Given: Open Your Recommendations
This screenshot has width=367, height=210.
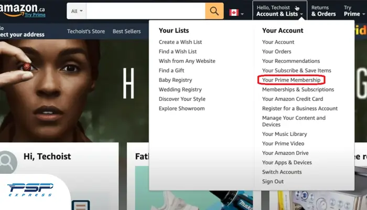Looking at the screenshot, I should tap(291, 61).
